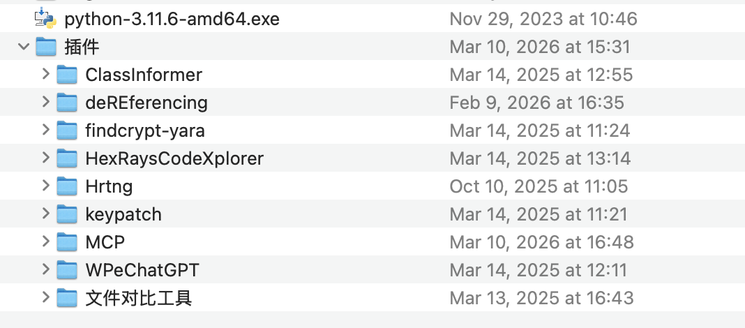This screenshot has width=745, height=328.
Task: Click the 插件 folder icon
Action: click(45, 47)
